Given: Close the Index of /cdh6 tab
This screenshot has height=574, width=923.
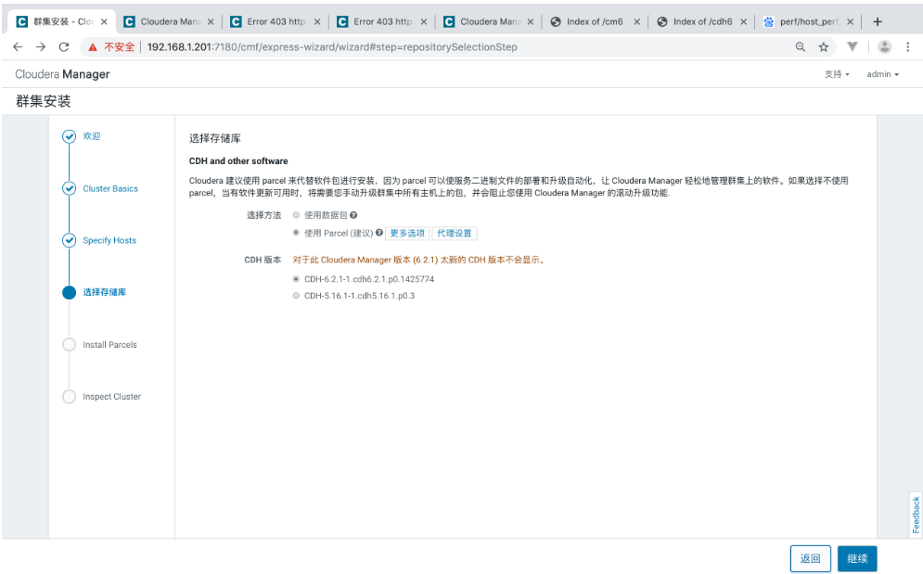Looking at the screenshot, I should (x=743, y=21).
